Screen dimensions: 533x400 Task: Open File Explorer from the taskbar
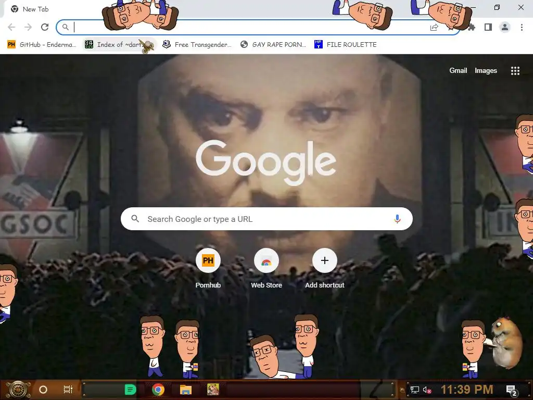[x=186, y=390]
